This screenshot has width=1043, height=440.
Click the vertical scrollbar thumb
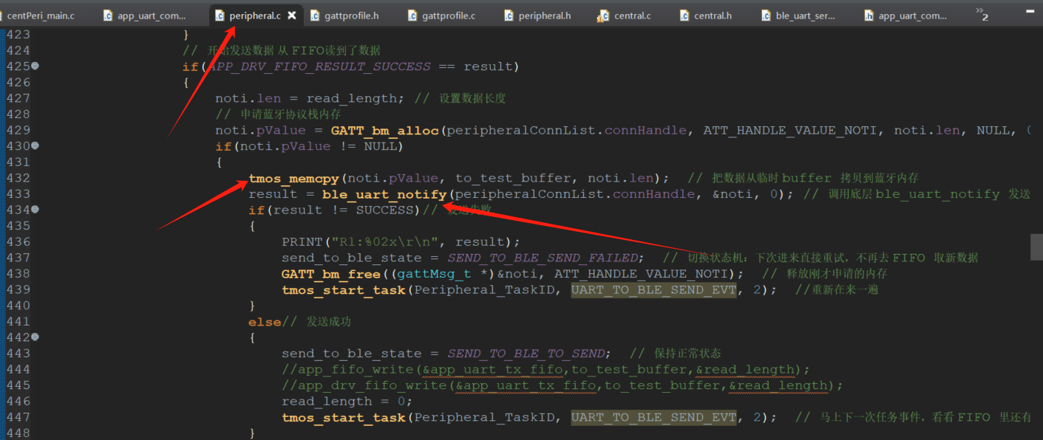[x=1036, y=247]
